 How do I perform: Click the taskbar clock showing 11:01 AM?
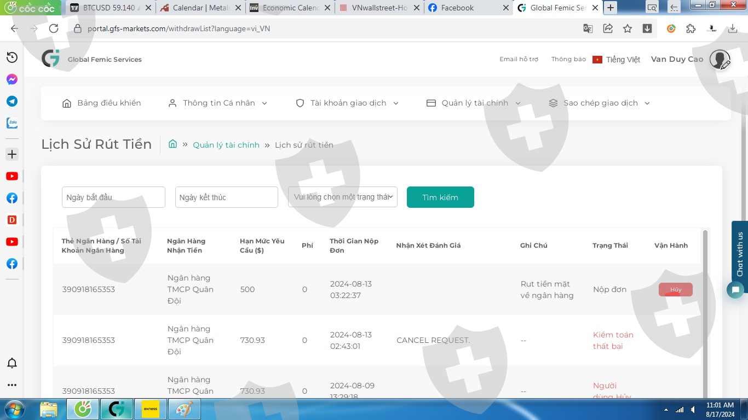pyautogui.click(x=720, y=410)
